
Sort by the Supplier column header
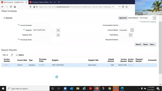55,60
